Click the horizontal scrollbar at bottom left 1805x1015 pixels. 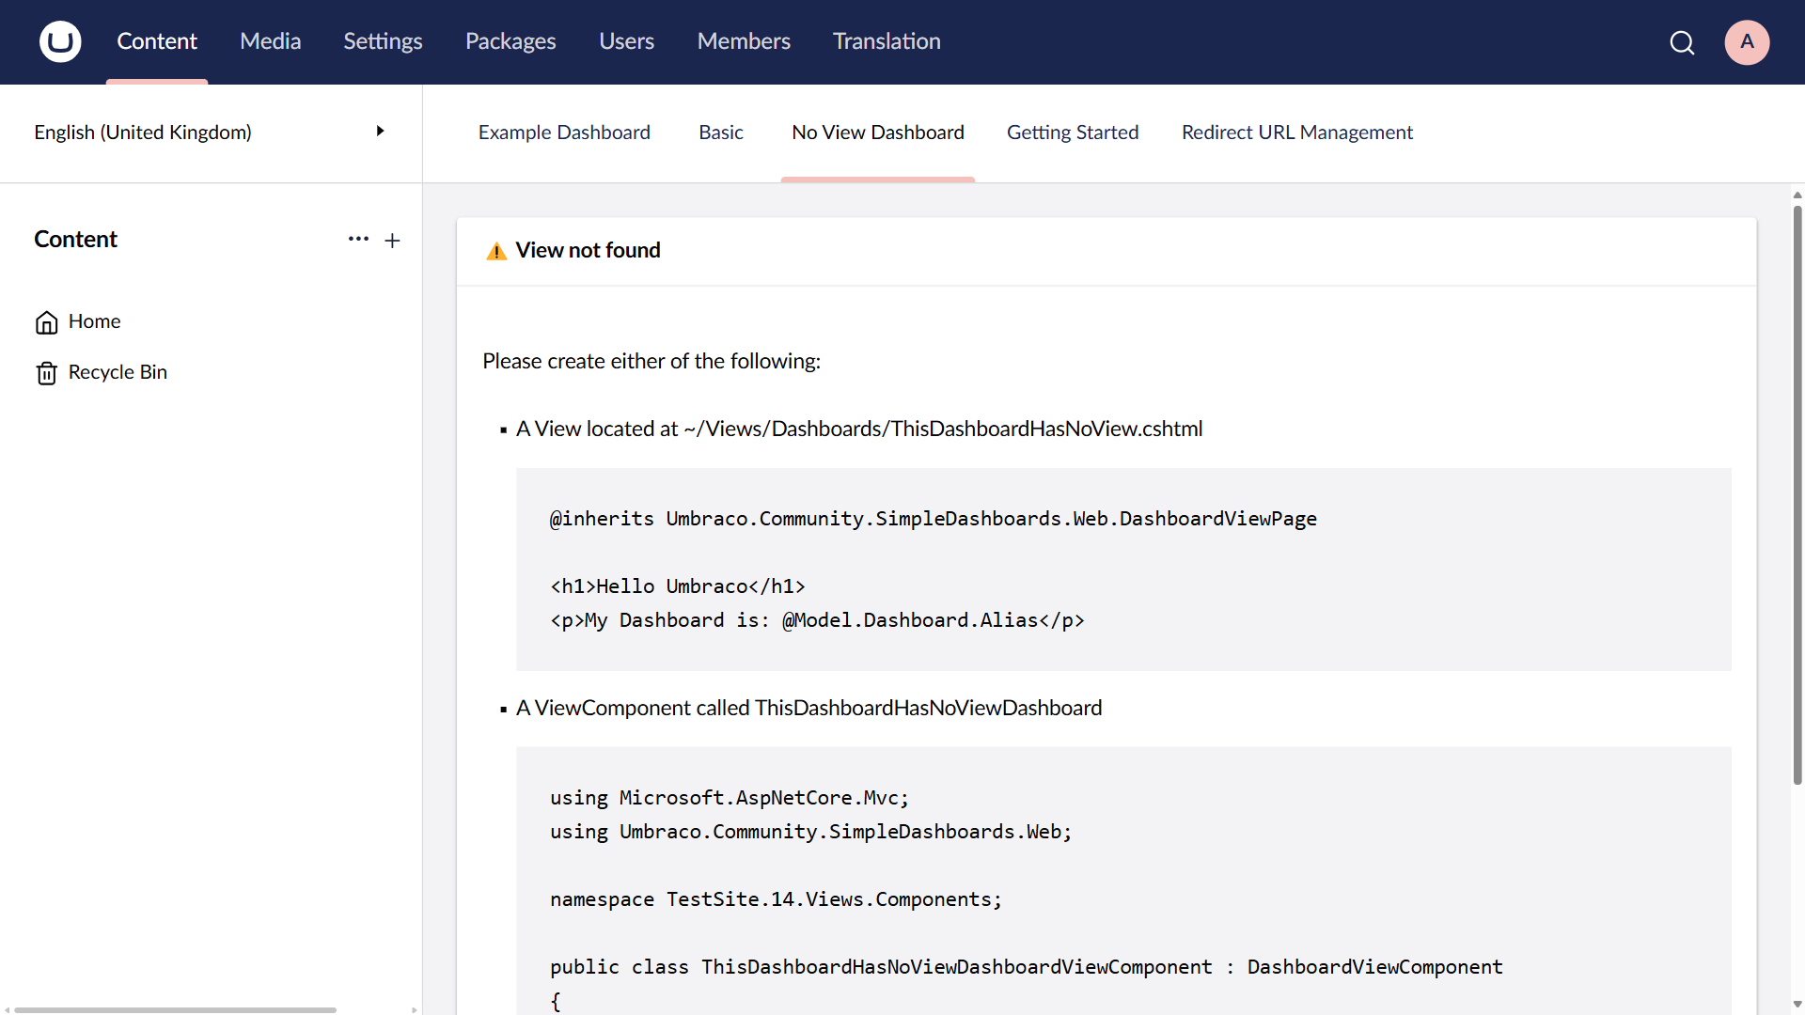pos(174,1009)
